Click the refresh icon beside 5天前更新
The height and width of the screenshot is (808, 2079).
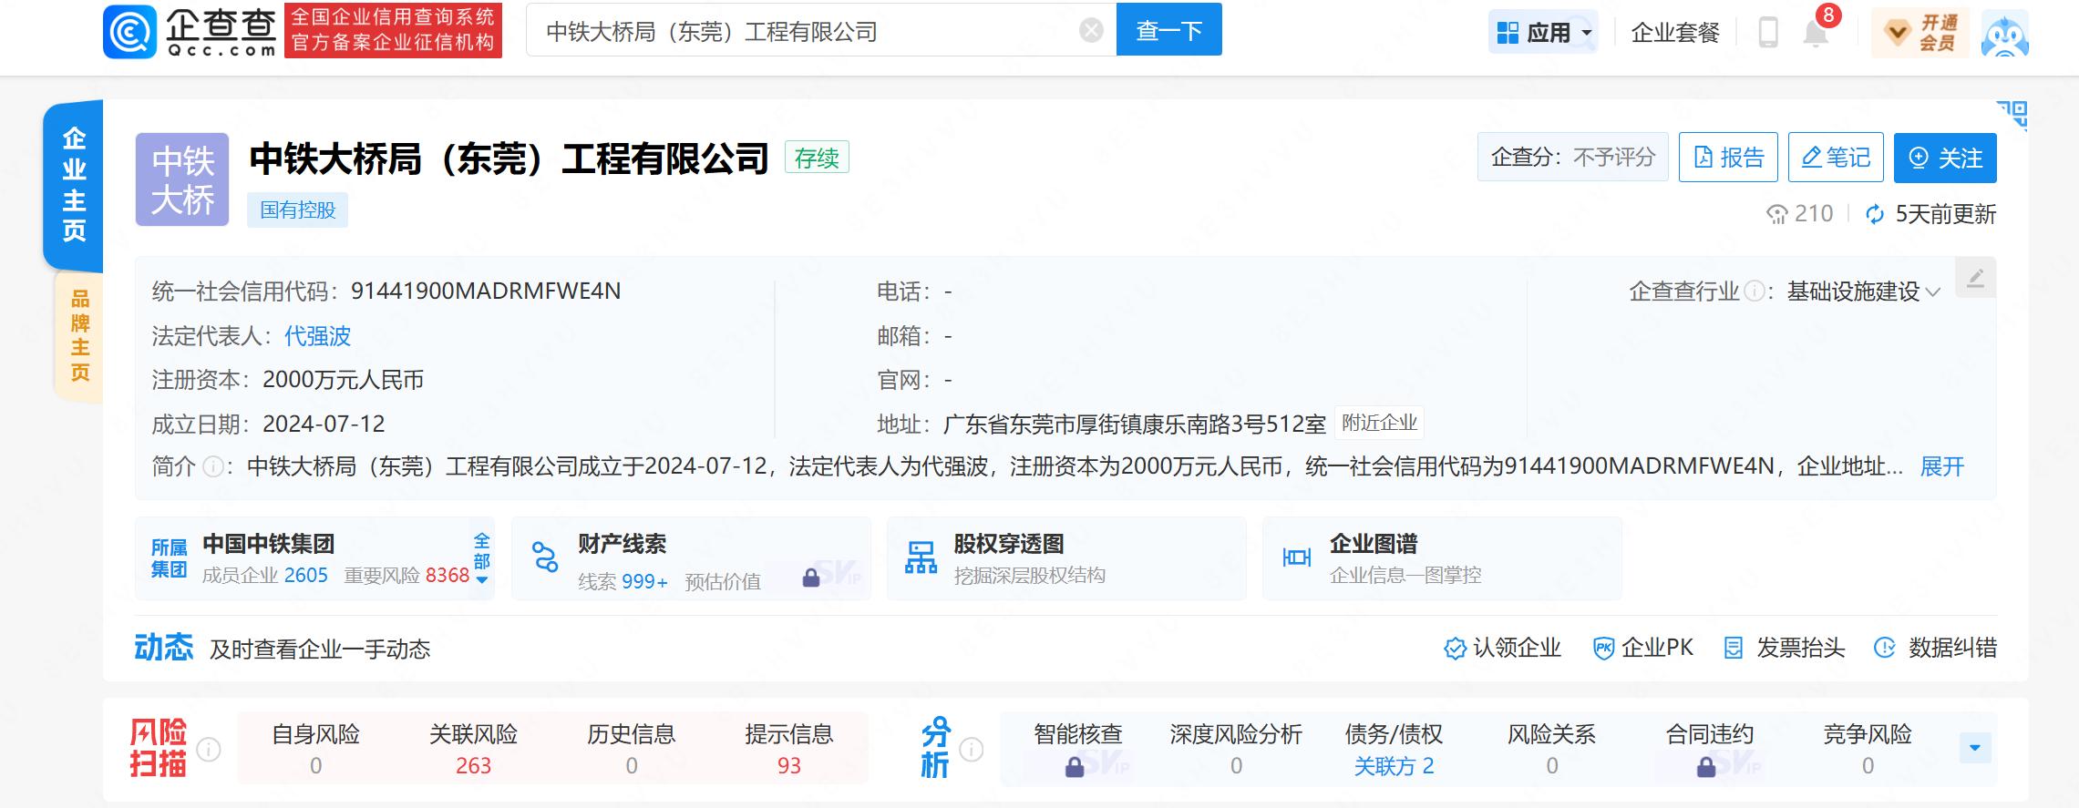coord(1875,214)
